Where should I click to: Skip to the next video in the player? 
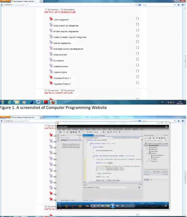118,206
